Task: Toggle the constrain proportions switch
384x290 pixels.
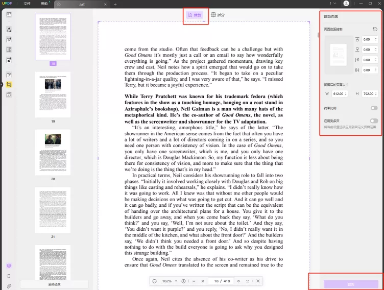Action: 374,108
